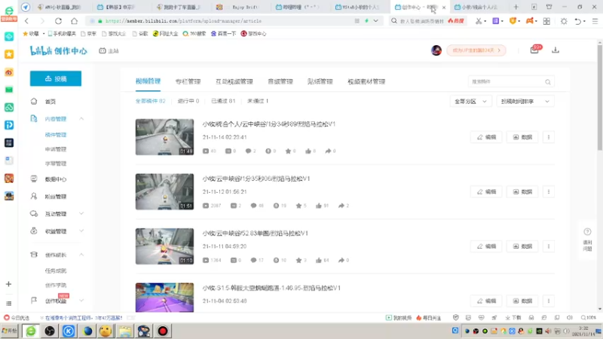This screenshot has height=339, width=603.
Task: Click 编辑 for the 52.83单圈 video
Action: click(x=486, y=246)
